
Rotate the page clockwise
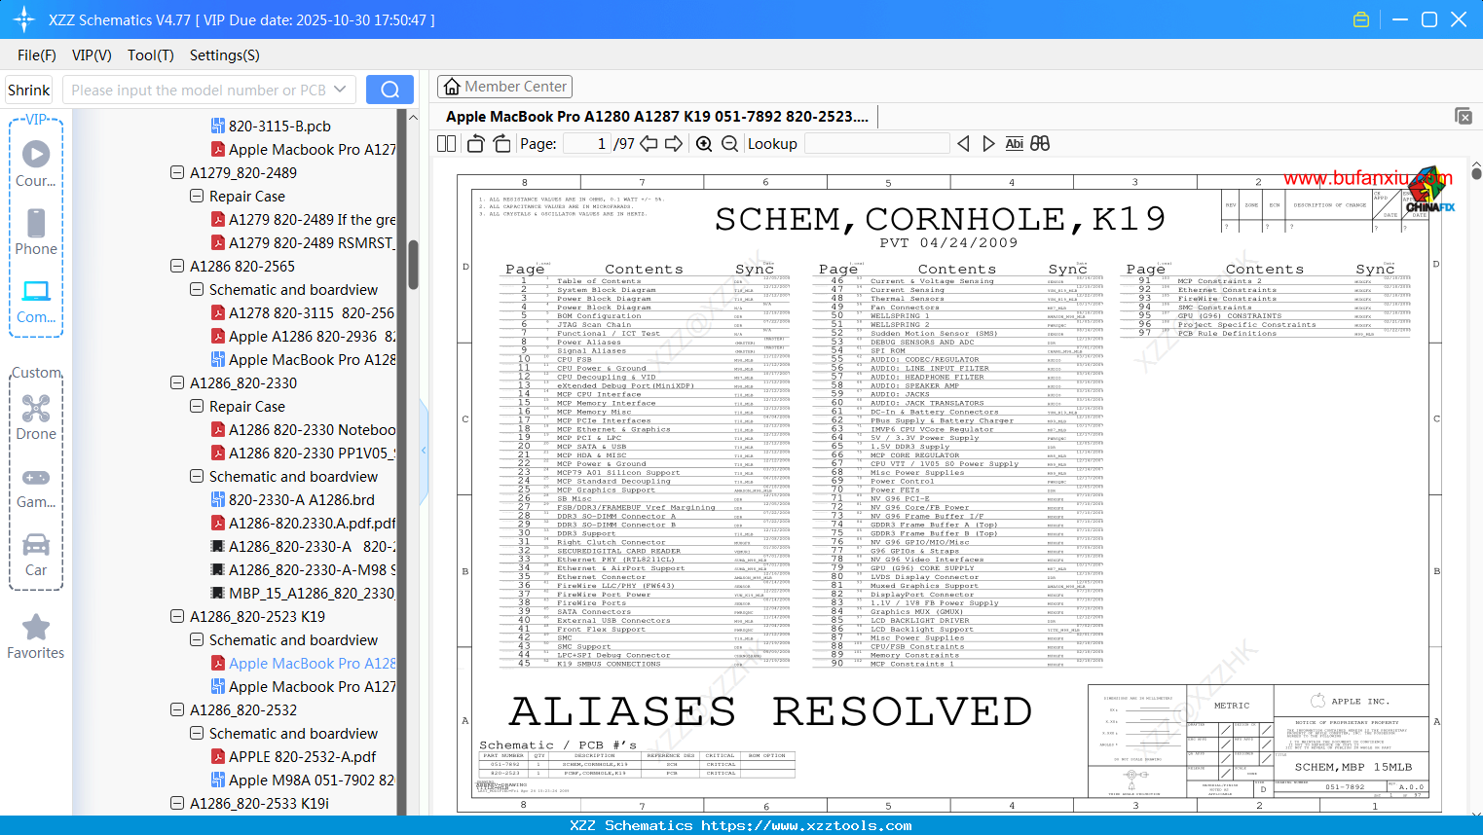501,143
